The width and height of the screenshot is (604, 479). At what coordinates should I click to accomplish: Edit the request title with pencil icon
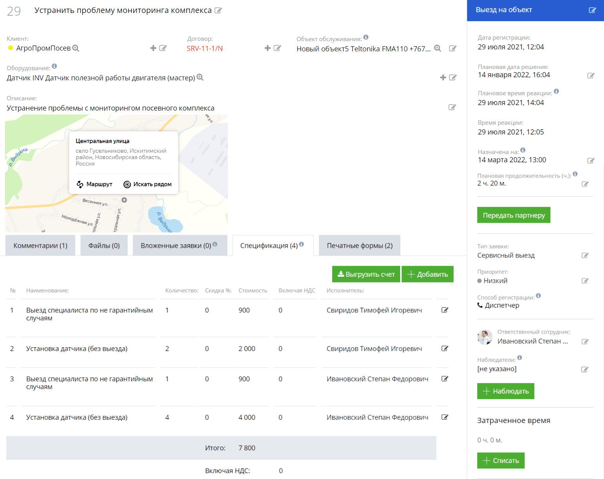[x=218, y=11]
